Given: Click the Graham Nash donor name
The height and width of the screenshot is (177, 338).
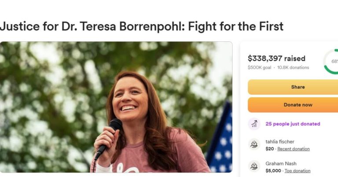Looking at the screenshot, I should click(x=281, y=163).
